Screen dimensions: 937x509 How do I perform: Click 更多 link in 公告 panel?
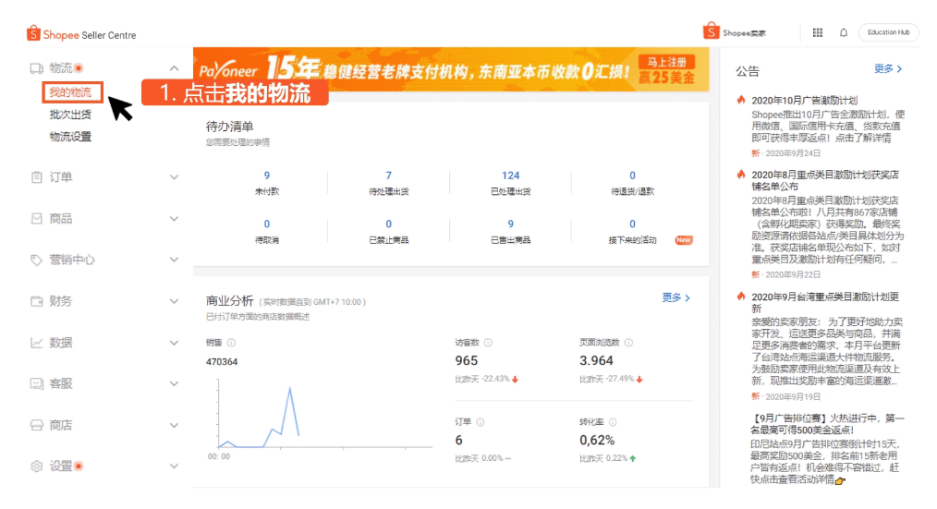coord(887,68)
